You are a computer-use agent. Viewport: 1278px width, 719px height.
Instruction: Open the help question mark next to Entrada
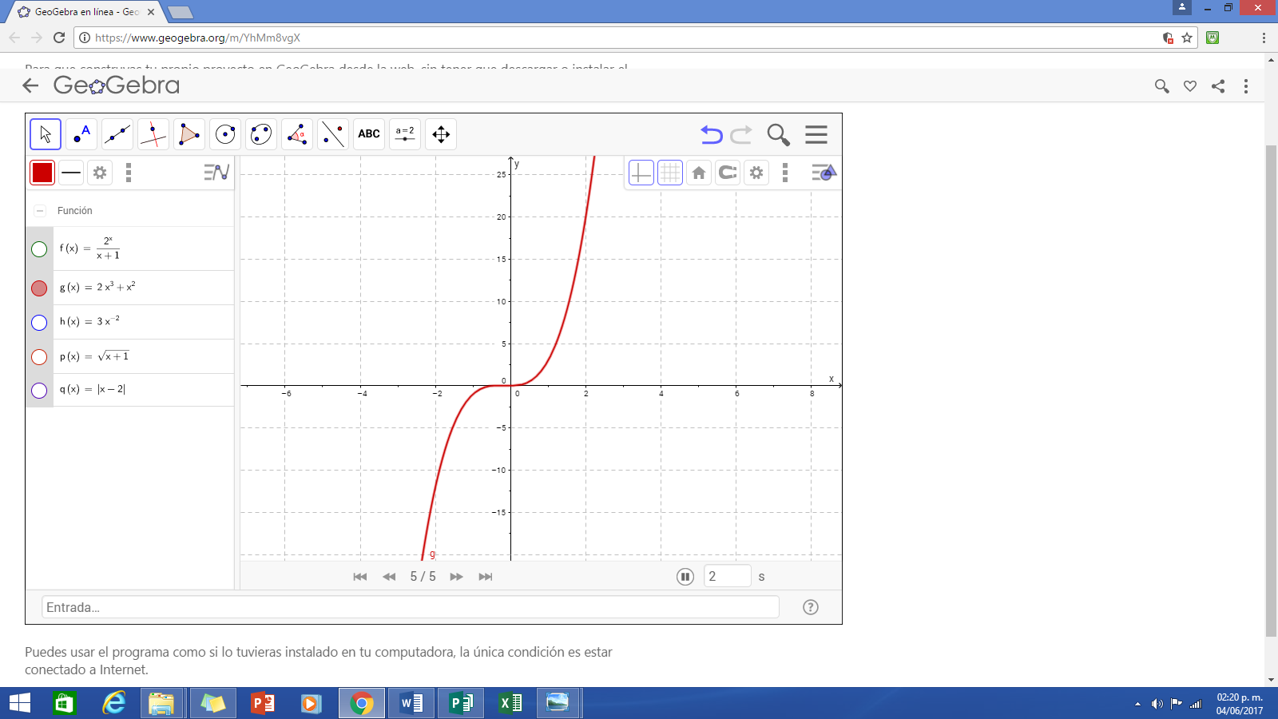coord(810,606)
